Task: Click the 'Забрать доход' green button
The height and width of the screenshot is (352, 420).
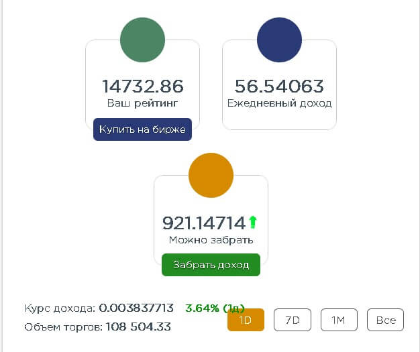Action: pyautogui.click(x=211, y=265)
